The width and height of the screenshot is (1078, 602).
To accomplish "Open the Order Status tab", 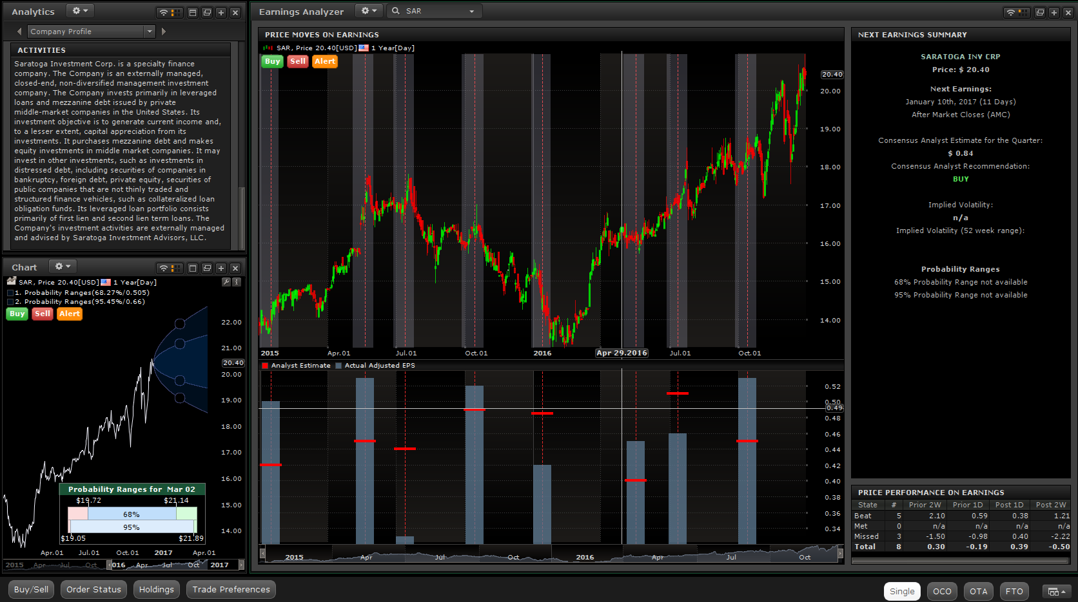I will 93,590.
